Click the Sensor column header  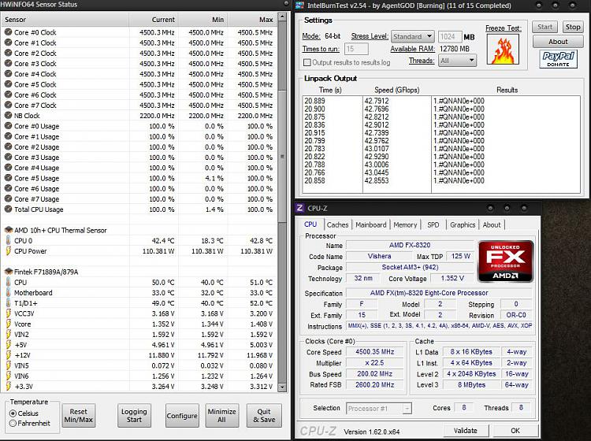point(65,20)
